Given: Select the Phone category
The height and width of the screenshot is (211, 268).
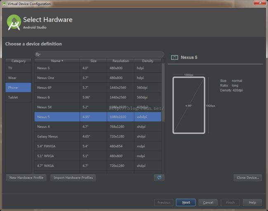Looking at the screenshot, I should [x=18, y=88].
